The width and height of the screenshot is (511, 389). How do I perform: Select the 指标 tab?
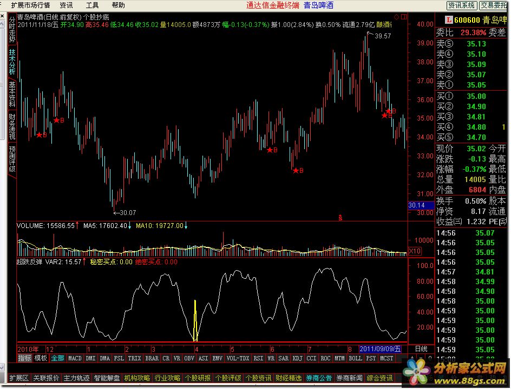[x=25, y=358]
